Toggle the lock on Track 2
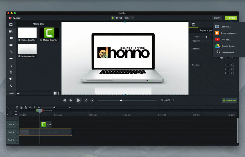245x157 pixels. click(x=17, y=134)
